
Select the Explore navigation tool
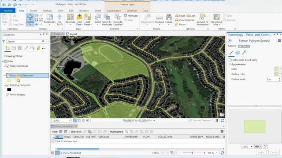(x=30, y=19)
